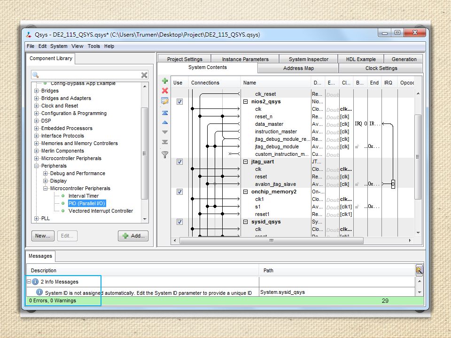This screenshot has width=451, height=338.
Task: Click the edit component parameters icon
Action: click(165, 101)
